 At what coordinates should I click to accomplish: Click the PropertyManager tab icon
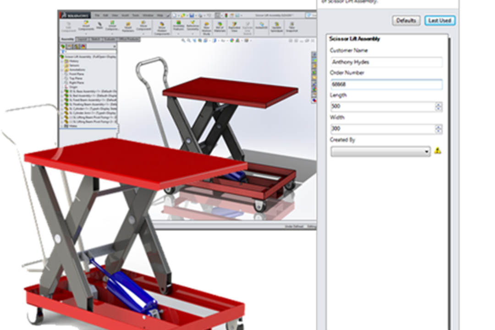click(x=70, y=46)
